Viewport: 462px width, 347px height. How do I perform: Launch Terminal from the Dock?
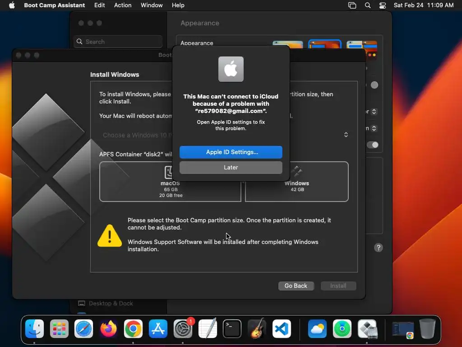coord(232,328)
